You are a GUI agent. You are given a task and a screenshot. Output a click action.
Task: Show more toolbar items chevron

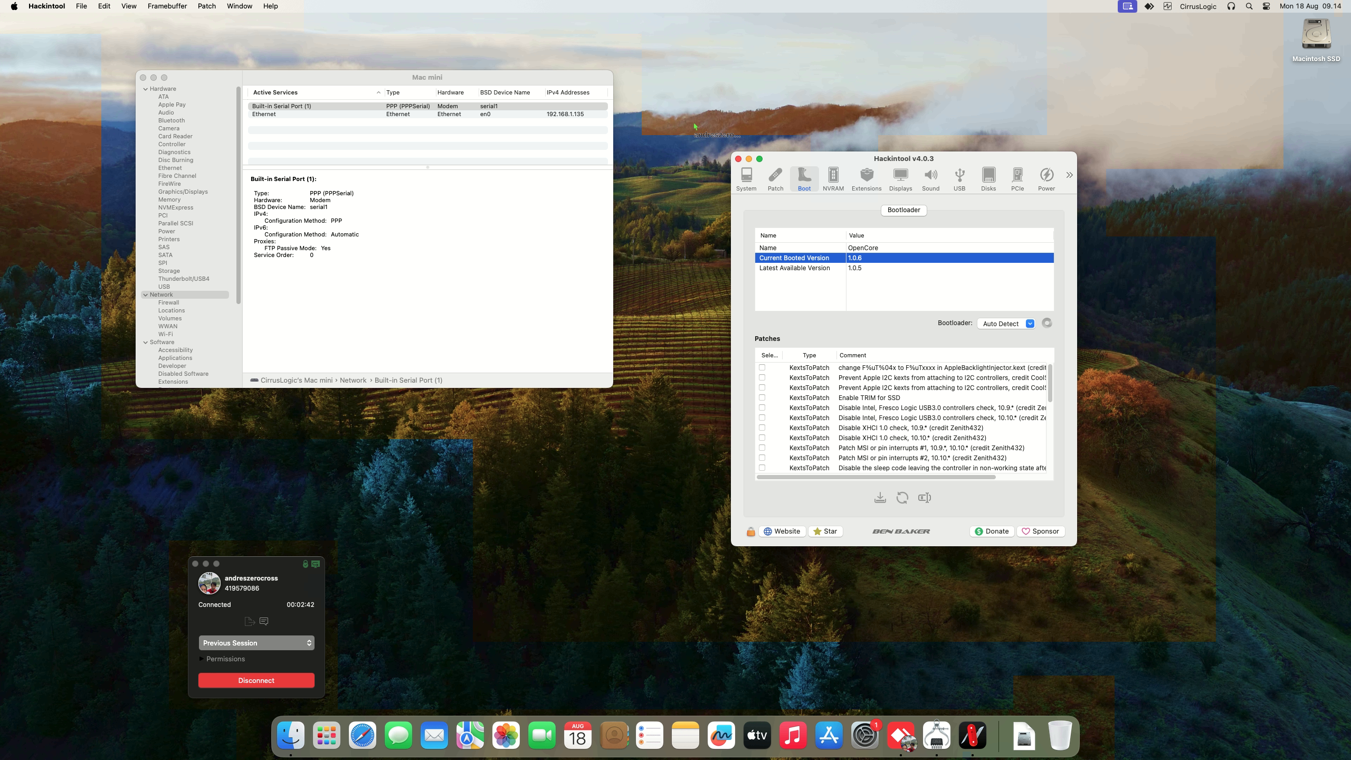[1069, 175]
